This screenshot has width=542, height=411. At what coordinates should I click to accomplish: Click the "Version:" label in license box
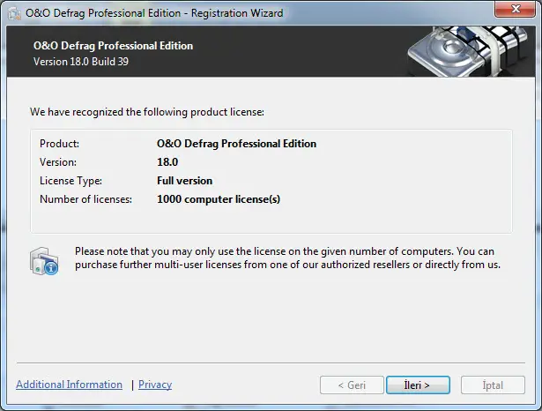(x=58, y=162)
